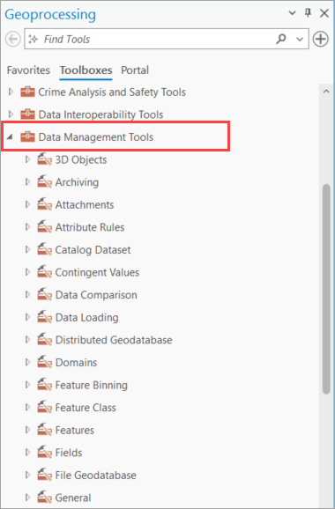Open the search history dropdown arrow

point(300,40)
